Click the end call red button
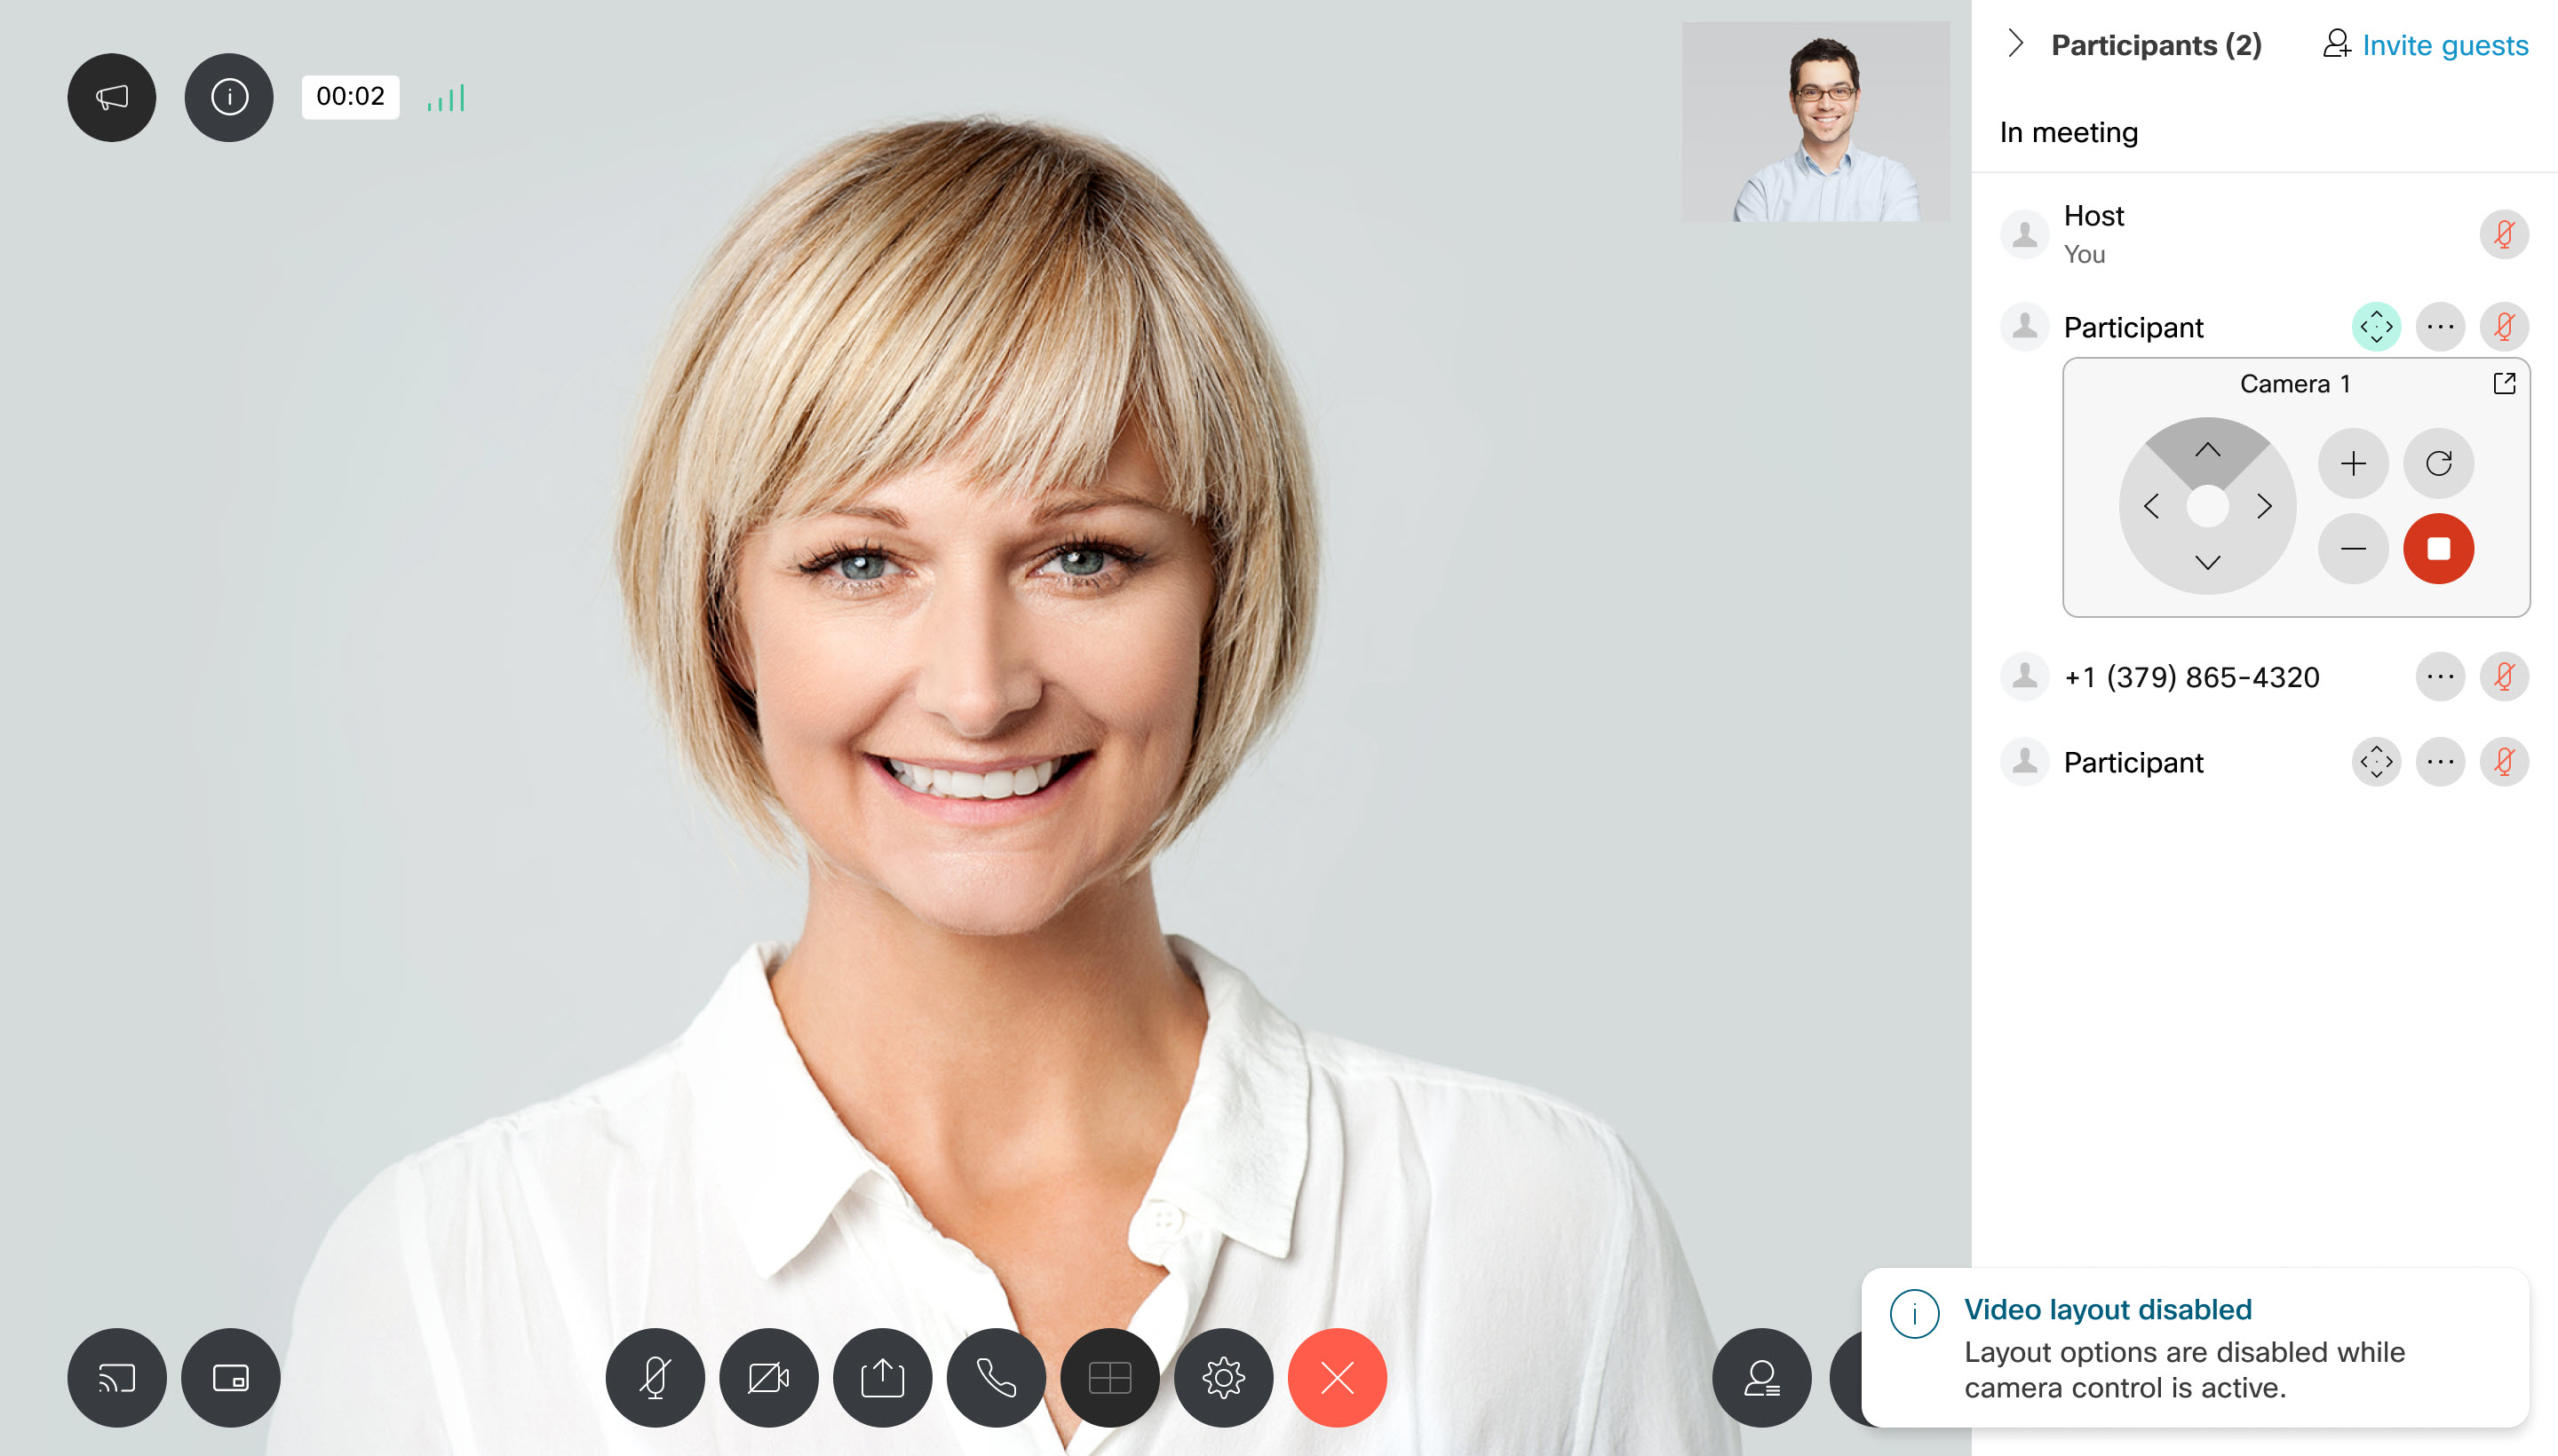 click(1340, 1377)
